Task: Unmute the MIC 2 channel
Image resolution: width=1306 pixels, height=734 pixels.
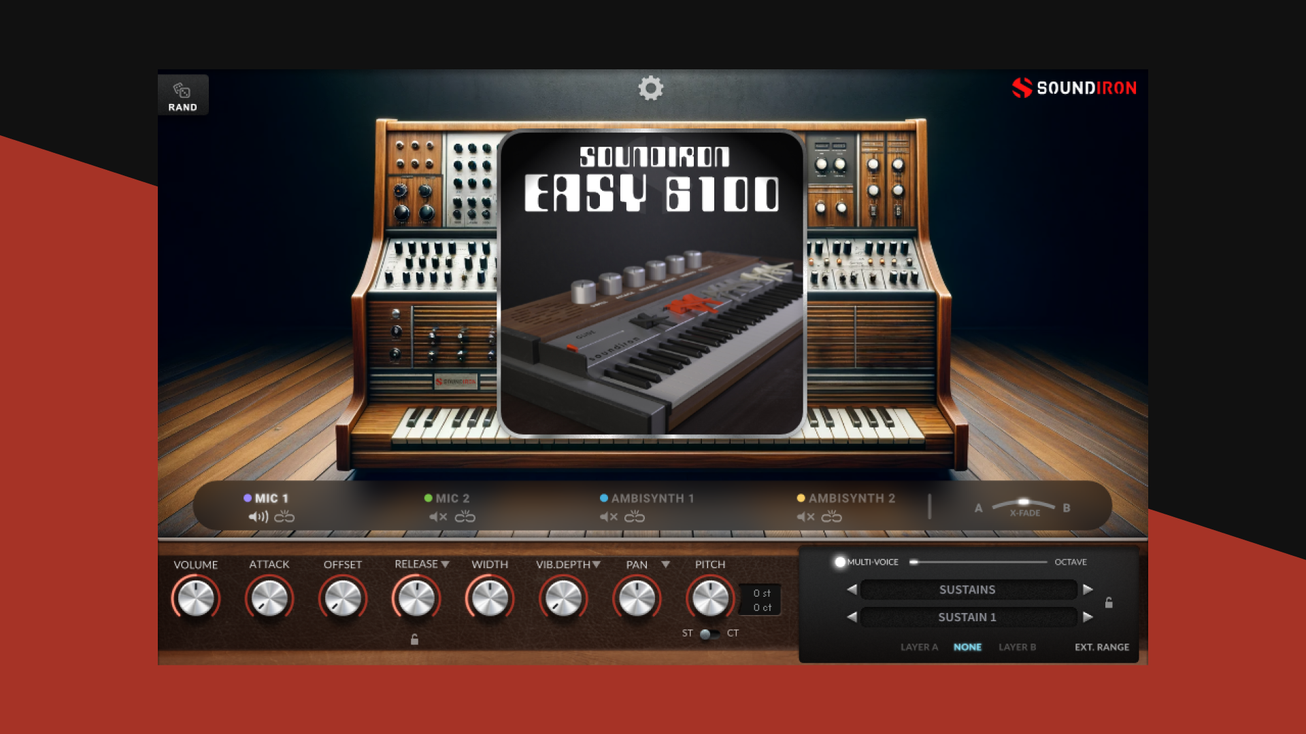Action: click(437, 517)
